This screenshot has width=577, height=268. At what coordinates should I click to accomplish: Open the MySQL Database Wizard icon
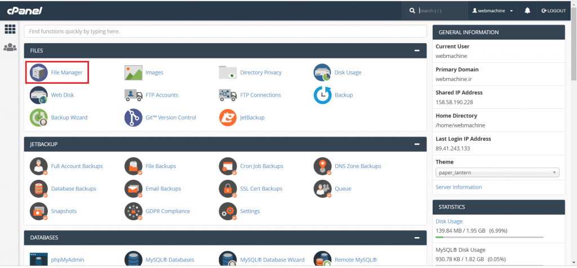[x=228, y=259]
